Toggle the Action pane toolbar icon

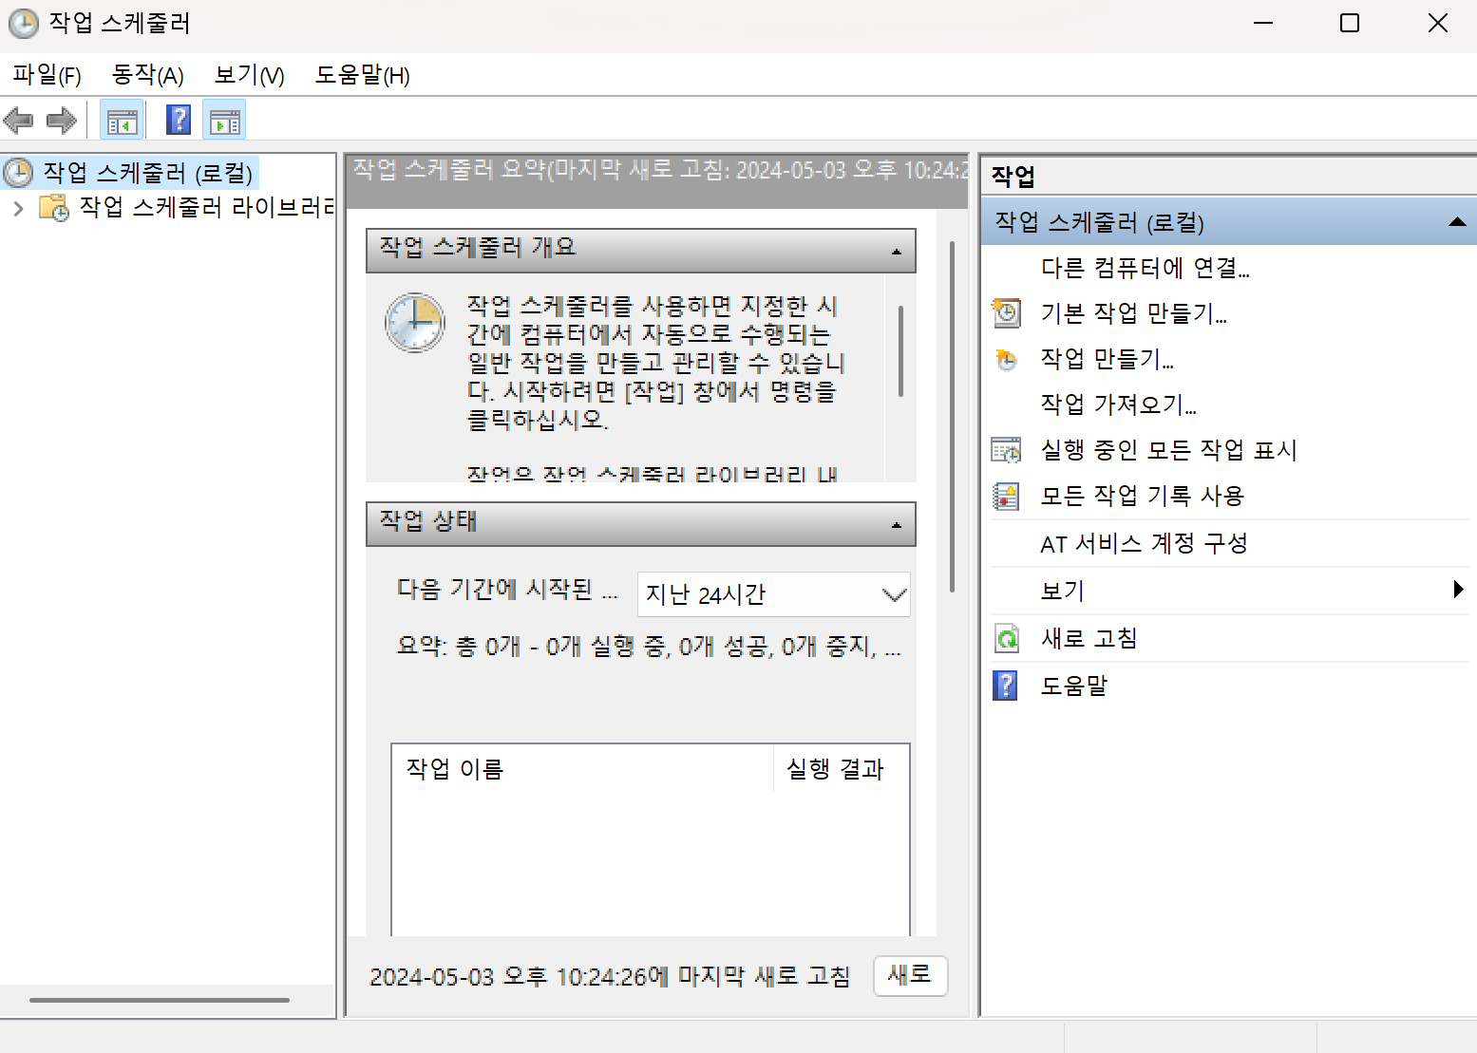(x=225, y=121)
